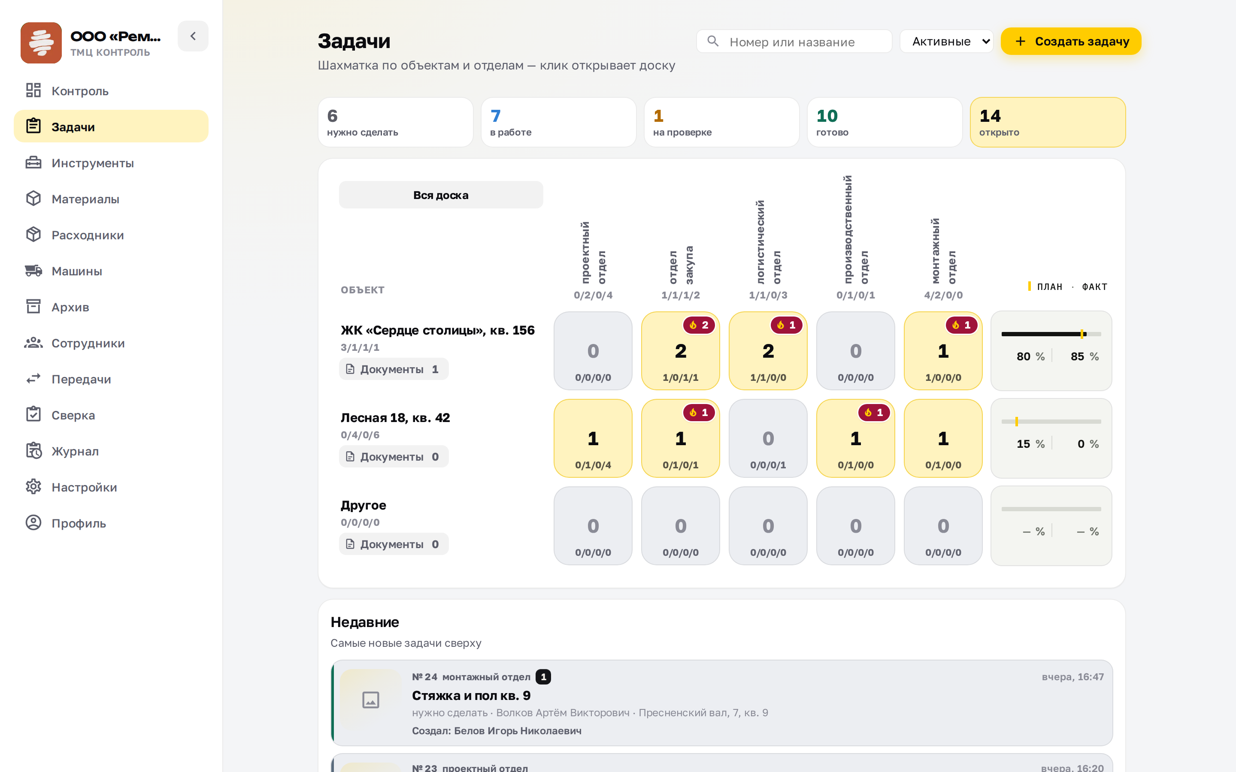Screen dimensions: 1236x772
Task: Open монтажный отдел cell for Лесная 18
Action: coord(943,438)
